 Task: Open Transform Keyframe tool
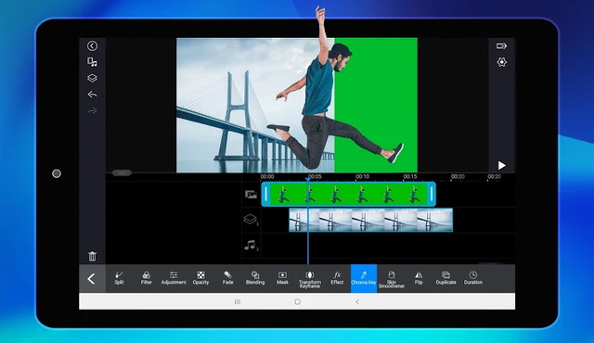(310, 279)
